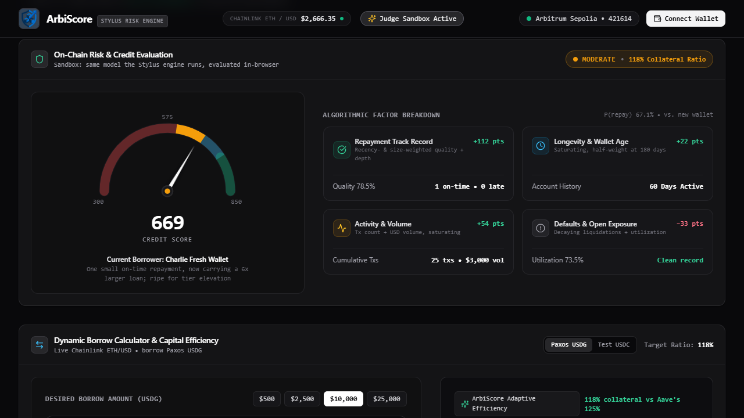Click the ArbiScore brand name
The width and height of the screenshot is (744, 418).
tap(69, 19)
